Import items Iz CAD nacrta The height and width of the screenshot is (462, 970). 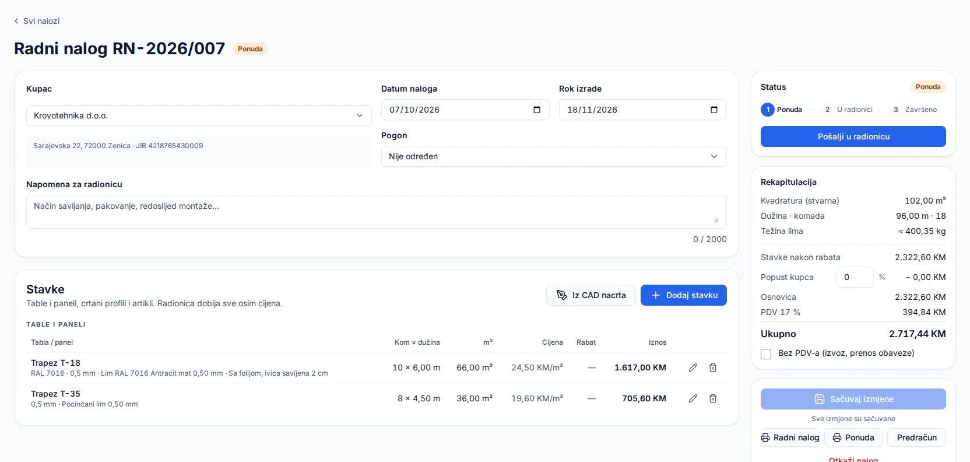click(591, 295)
